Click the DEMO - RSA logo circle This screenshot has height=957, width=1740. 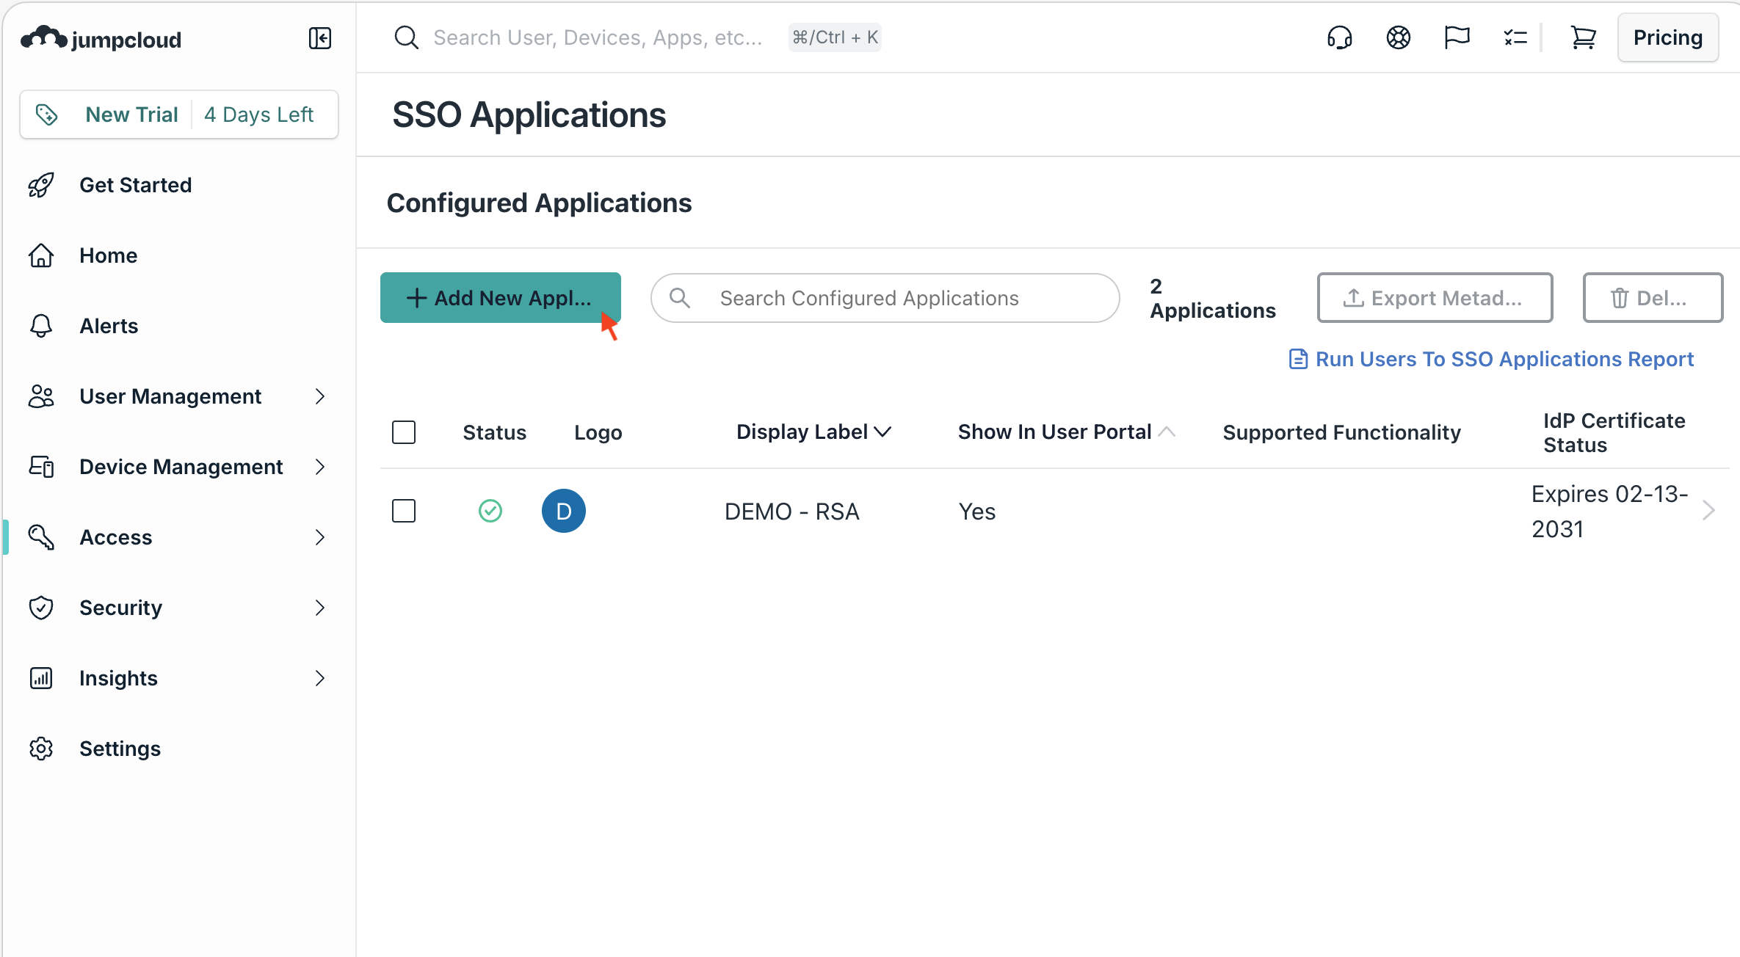coord(563,511)
